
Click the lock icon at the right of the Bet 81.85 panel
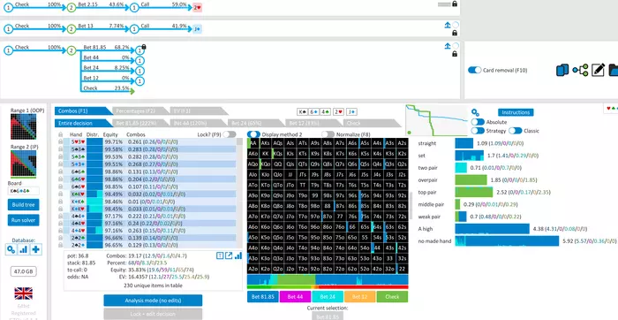[x=455, y=54]
